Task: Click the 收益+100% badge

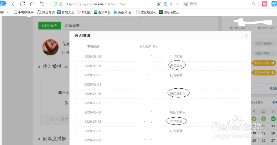Action: (263, 44)
